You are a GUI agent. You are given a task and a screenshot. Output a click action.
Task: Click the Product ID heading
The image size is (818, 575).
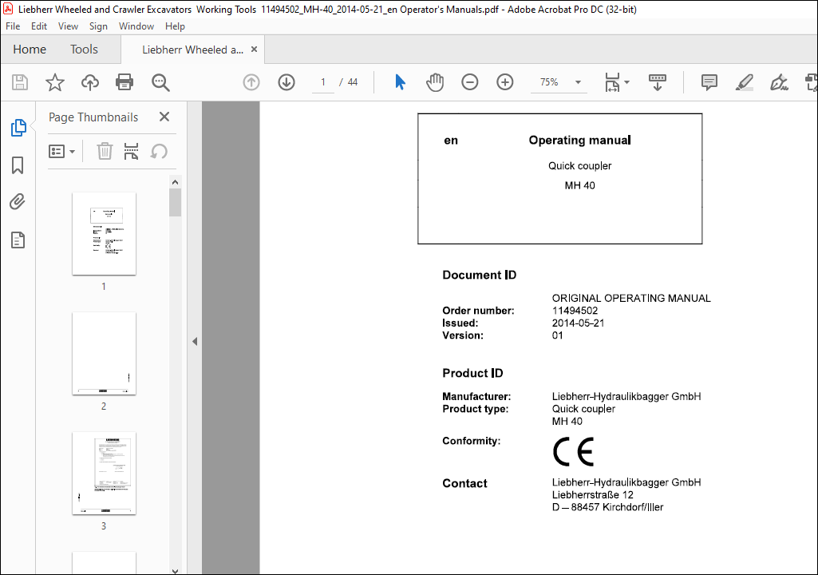click(x=472, y=373)
